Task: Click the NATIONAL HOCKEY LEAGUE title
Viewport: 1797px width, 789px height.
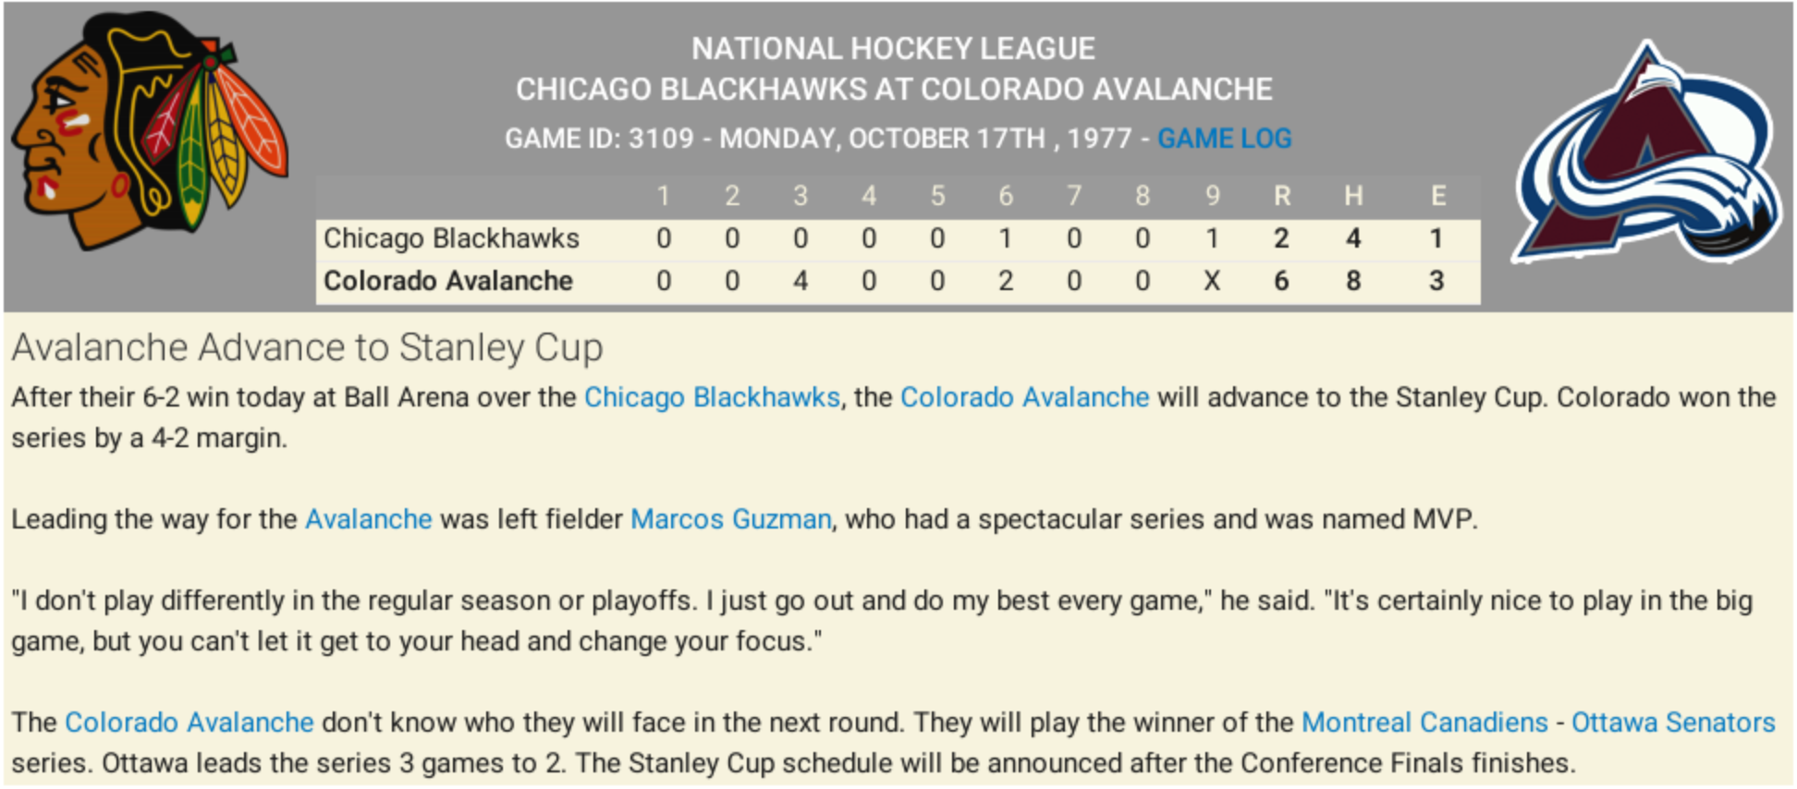Action: (893, 48)
